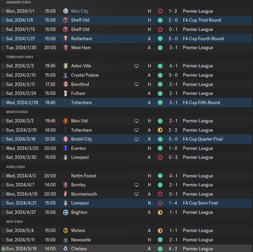Click the West Ham club badge
Screen dimensions: 253x252
point(65,47)
